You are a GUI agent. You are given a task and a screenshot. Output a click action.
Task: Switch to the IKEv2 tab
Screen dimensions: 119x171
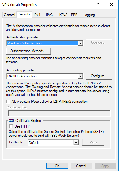[x=63, y=15]
